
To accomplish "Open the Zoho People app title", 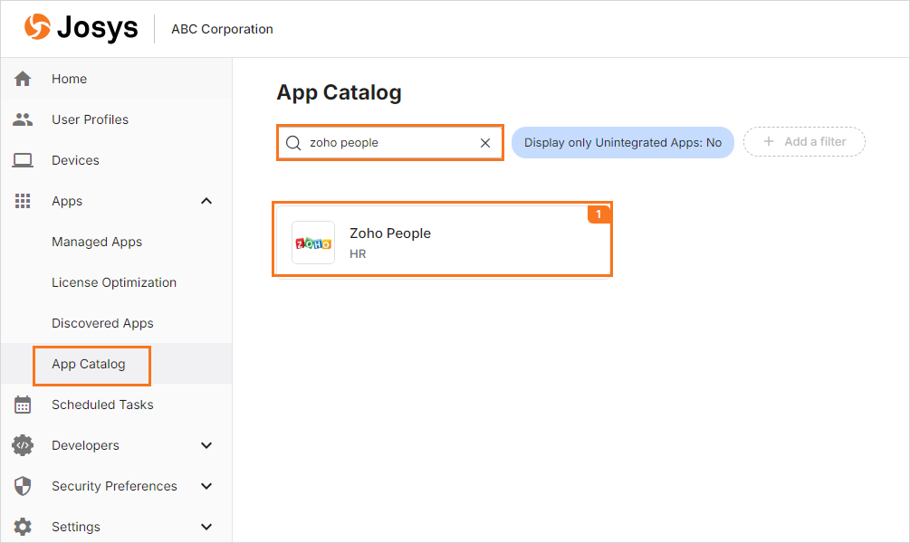I will [390, 233].
